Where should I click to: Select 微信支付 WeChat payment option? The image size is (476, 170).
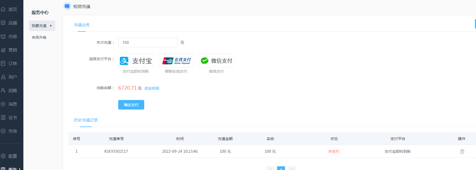(x=216, y=60)
